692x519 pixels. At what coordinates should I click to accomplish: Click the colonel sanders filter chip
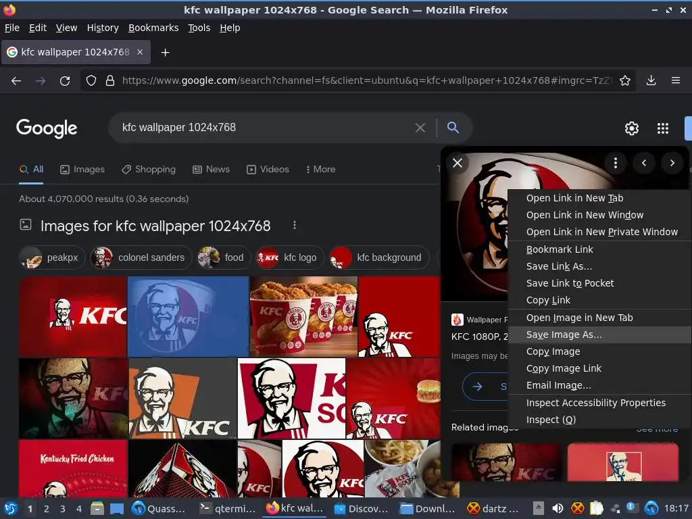tap(141, 257)
